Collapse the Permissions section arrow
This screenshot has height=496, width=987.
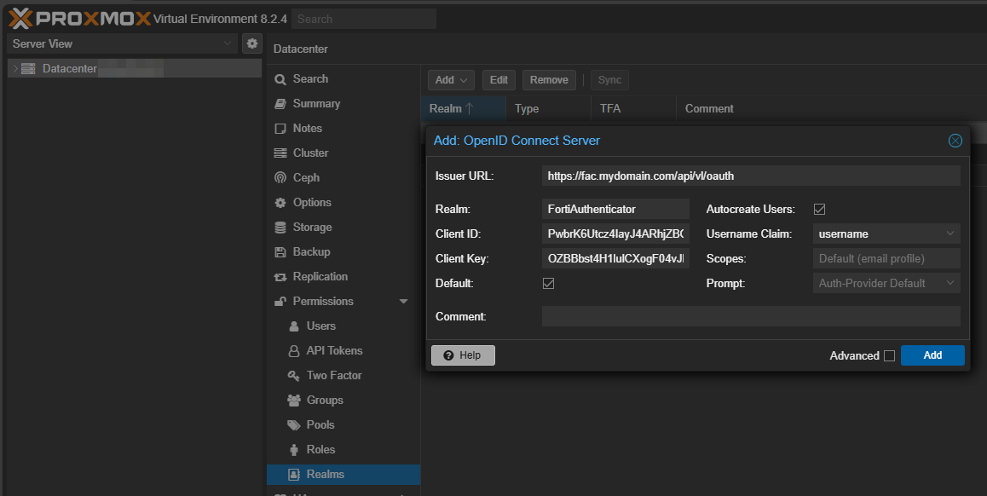pos(403,302)
